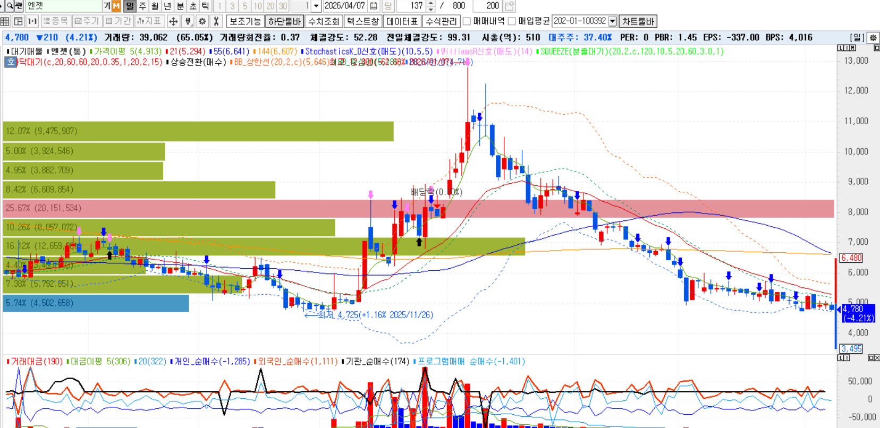Click the split-panel layout icon
This screenshot has height=428, width=880.
[x=19, y=21]
